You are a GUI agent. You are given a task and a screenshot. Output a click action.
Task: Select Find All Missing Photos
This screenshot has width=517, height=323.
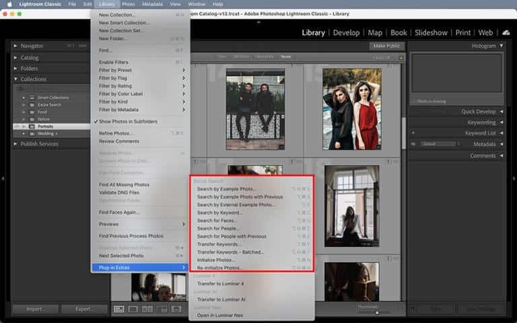[x=140, y=184]
